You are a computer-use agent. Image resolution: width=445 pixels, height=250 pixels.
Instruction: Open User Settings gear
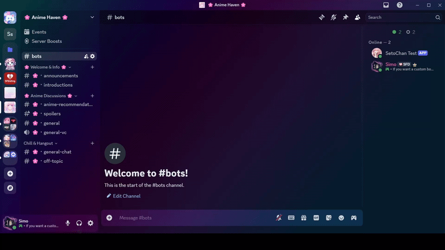click(91, 223)
